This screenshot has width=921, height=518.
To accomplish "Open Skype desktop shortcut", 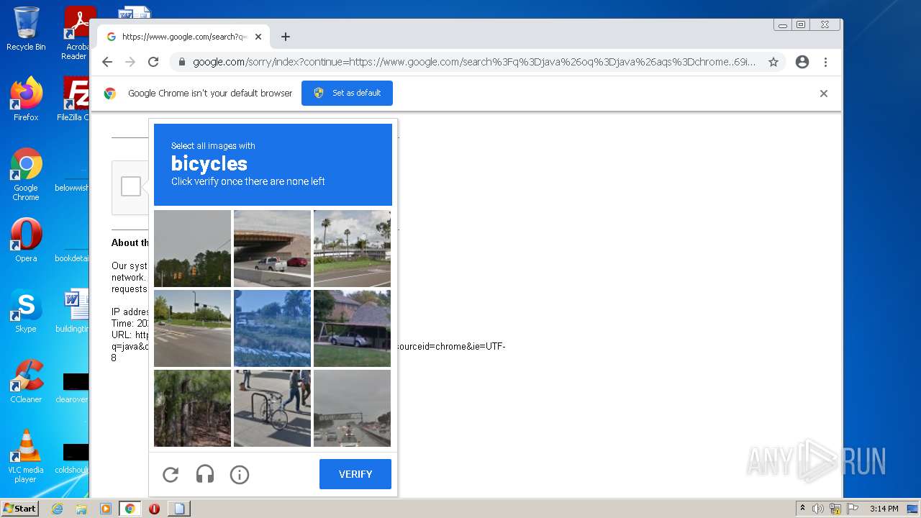I will click(x=26, y=311).
